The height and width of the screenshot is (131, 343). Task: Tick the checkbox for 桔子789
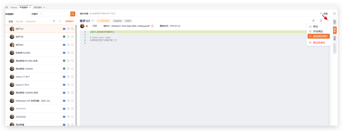tap(6, 37)
